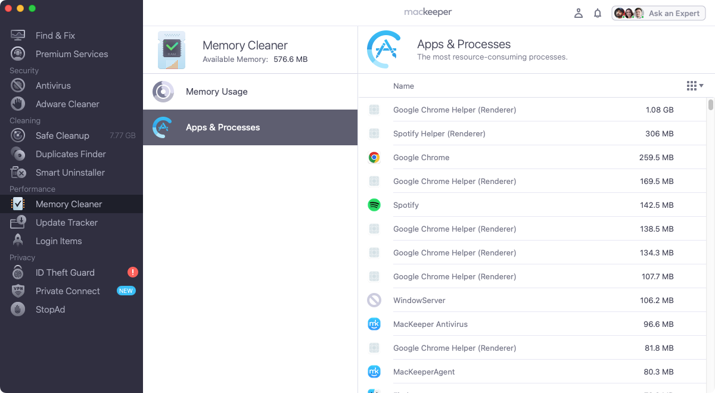The height and width of the screenshot is (393, 715).
Task: Click the Memory Usage gauge icon
Action: point(163,92)
